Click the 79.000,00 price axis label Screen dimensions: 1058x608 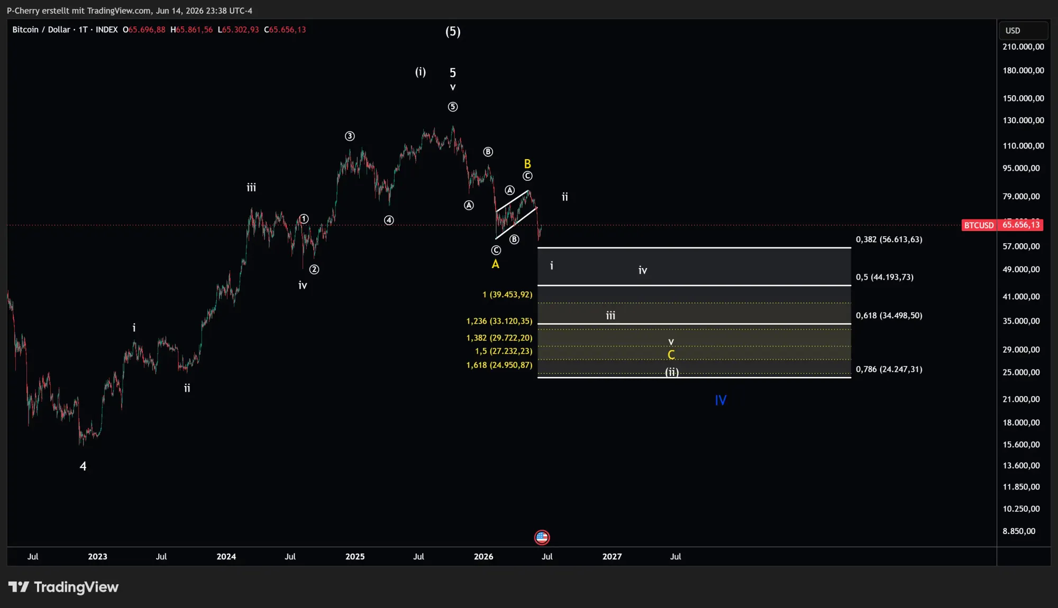coord(1021,197)
